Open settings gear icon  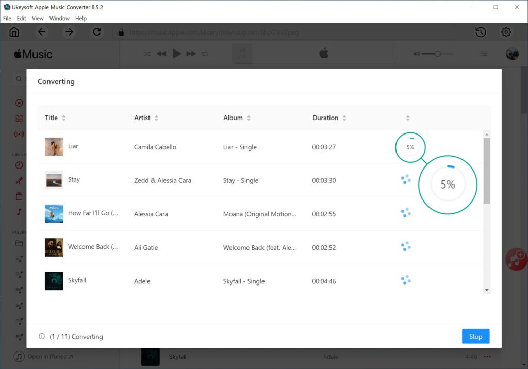coord(506,32)
